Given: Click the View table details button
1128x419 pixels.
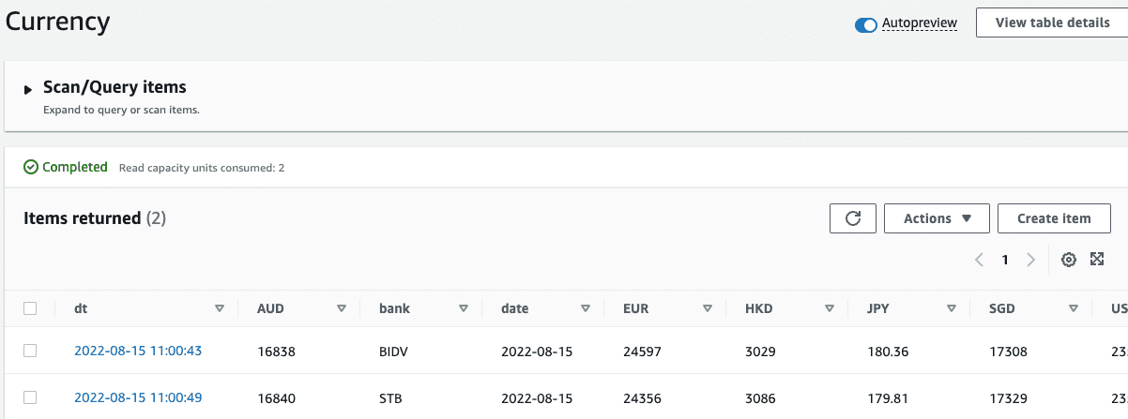Looking at the screenshot, I should tap(1052, 22).
